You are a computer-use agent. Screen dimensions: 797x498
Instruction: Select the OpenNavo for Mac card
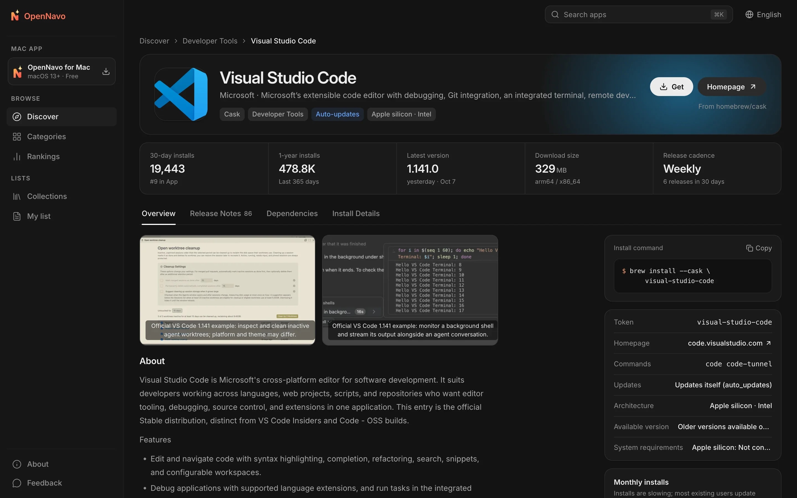[62, 71]
